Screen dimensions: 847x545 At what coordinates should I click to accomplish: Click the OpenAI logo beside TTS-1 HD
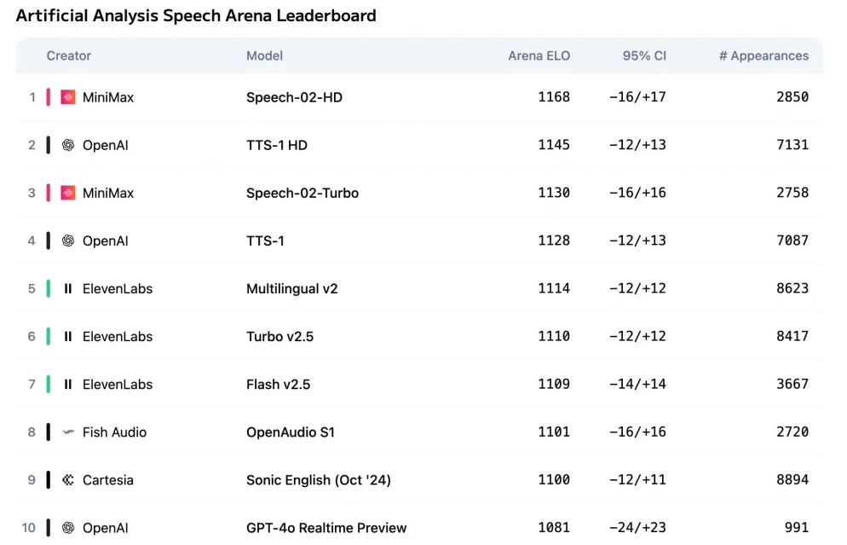(68, 145)
